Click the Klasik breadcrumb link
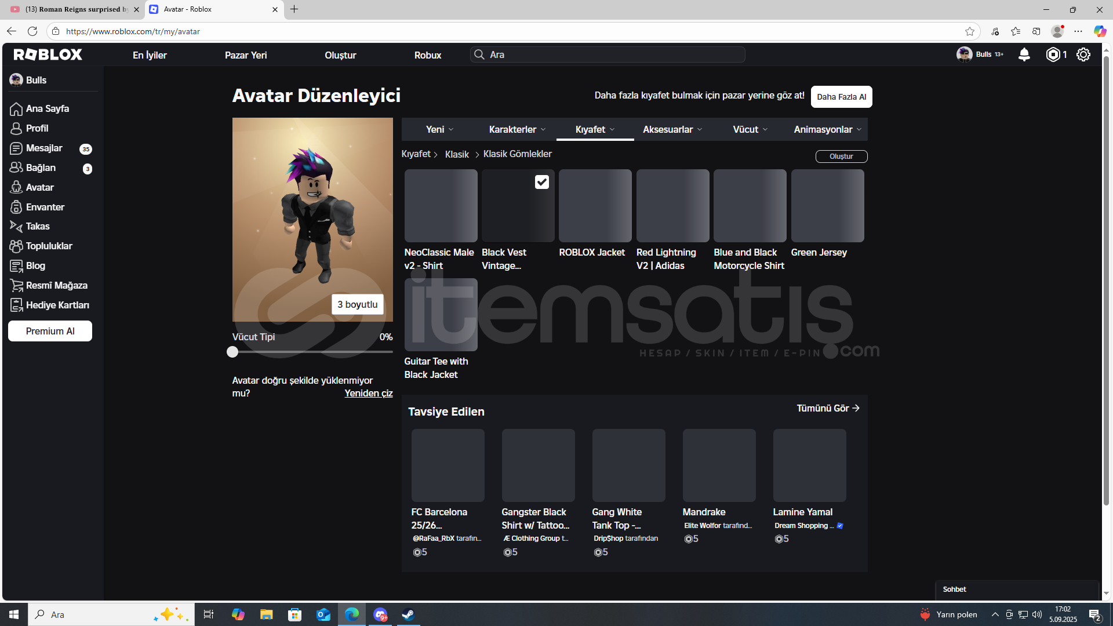This screenshot has width=1113, height=626. point(457,154)
